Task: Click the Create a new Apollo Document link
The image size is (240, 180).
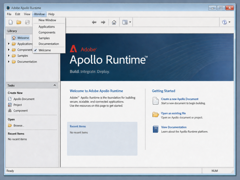Action: [x=180, y=99]
